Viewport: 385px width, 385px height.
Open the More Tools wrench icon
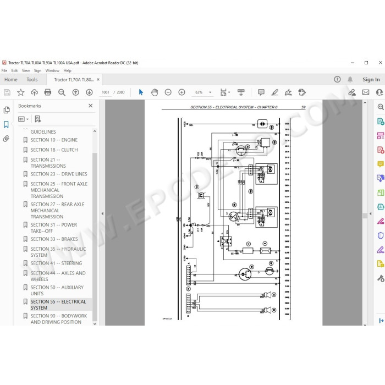[x=381, y=278]
